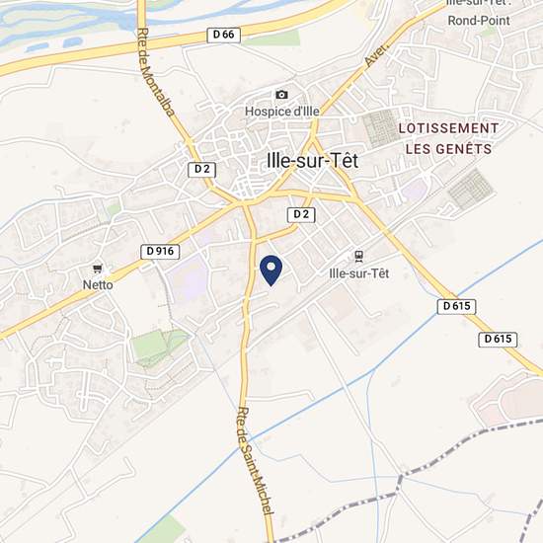Click the Netto shopping cart icon

tap(98, 269)
